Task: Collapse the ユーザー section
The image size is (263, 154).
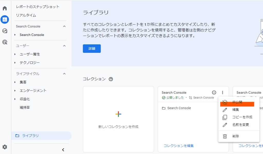Action: coord(64,46)
